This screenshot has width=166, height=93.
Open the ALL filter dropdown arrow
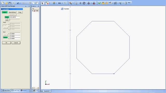pos(62,3)
